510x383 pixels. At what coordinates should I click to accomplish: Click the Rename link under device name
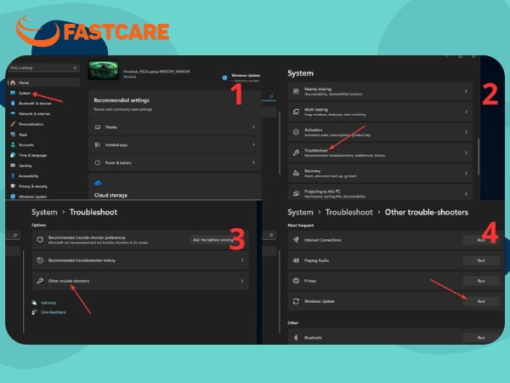pyautogui.click(x=129, y=77)
